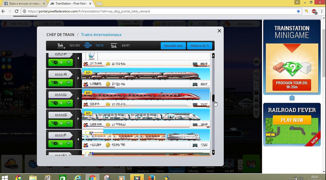Go back in browser history
This screenshot has height=180, width=326.
tap(3, 11)
